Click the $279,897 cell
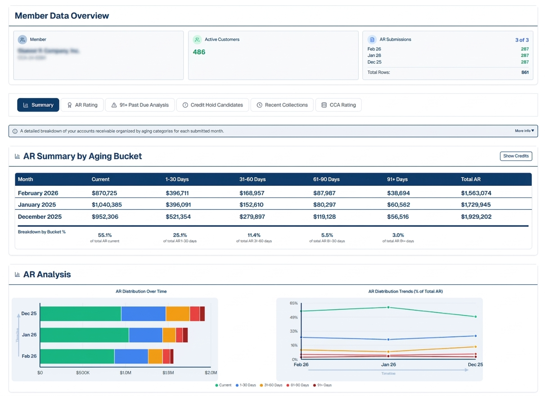545x396 pixels. [252, 216]
